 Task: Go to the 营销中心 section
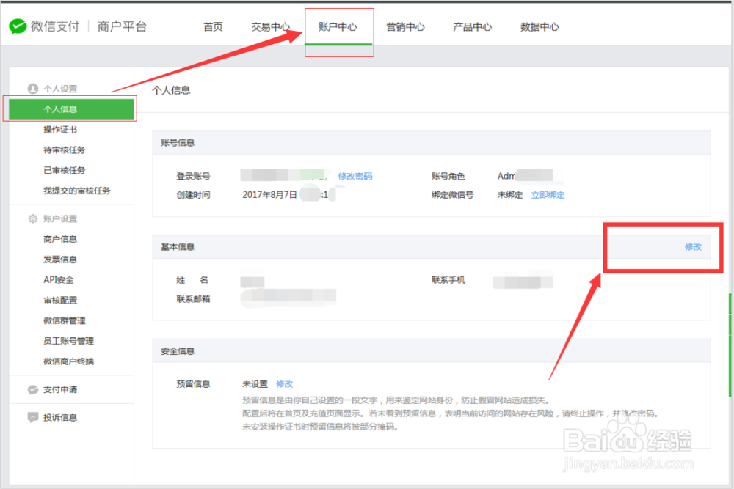click(x=406, y=26)
